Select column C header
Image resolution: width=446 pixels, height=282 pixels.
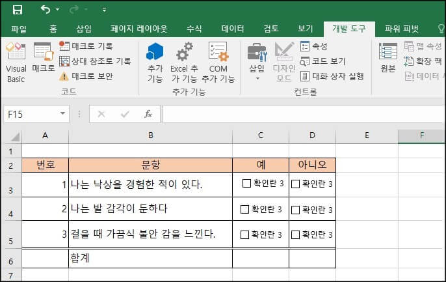click(x=261, y=136)
